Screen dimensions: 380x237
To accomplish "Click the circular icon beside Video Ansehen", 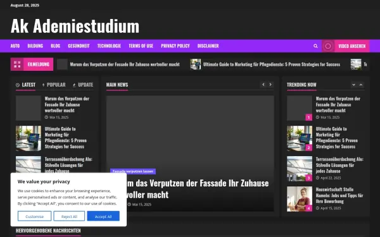I will click(x=328, y=46).
